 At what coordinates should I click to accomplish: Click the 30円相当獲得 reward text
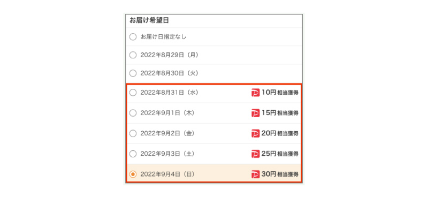(x=280, y=174)
